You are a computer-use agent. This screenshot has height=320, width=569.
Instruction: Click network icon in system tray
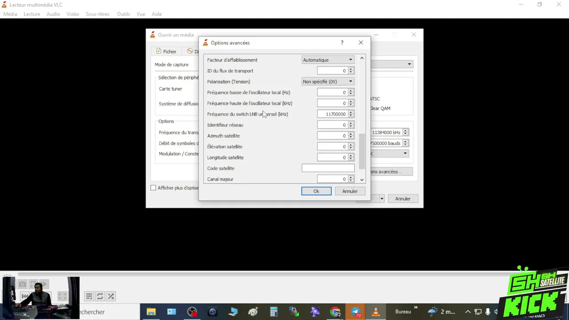coord(478,312)
